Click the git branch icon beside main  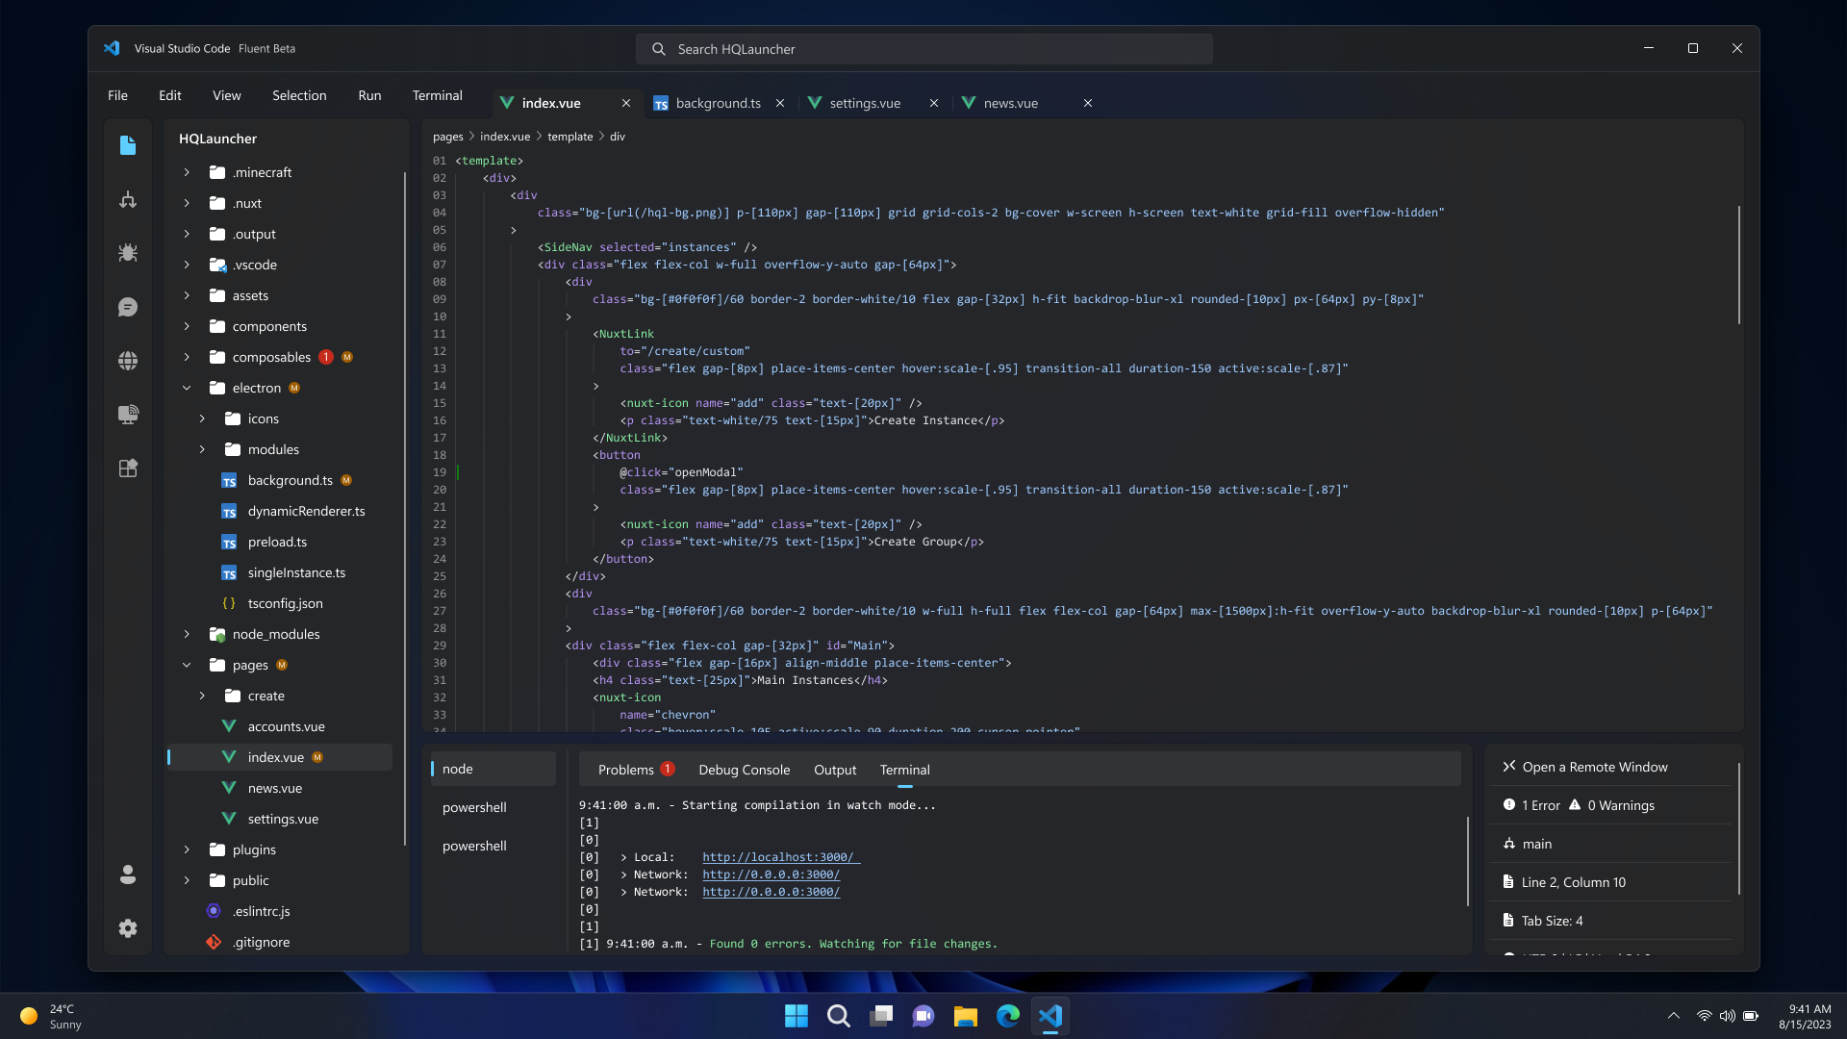[1509, 844]
